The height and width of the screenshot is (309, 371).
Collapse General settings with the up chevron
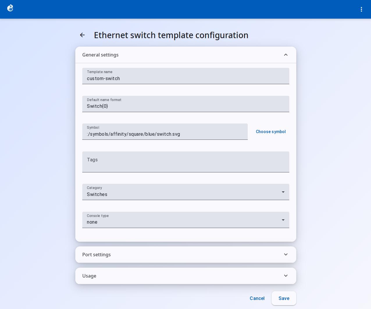click(x=286, y=55)
